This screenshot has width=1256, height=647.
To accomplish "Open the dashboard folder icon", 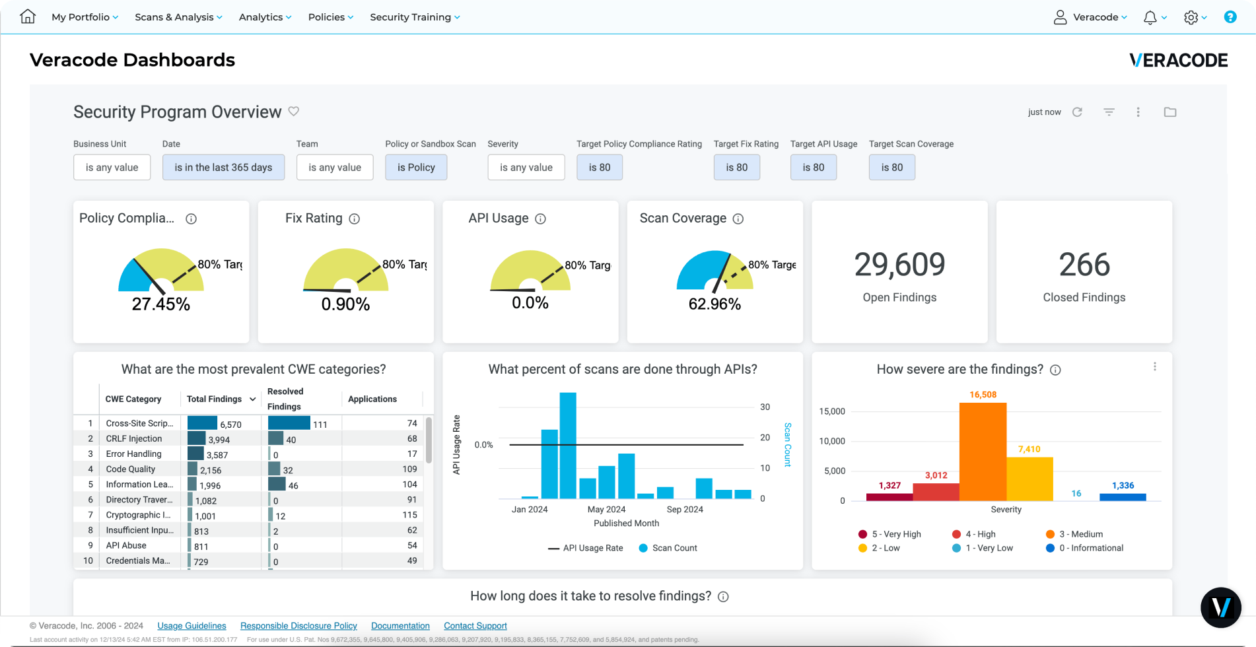I will pos(1170,112).
